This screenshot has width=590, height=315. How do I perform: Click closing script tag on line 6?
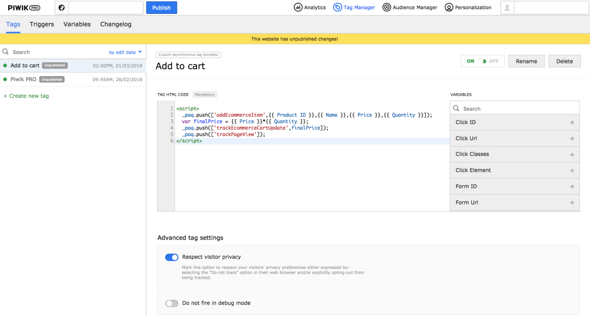tap(189, 141)
